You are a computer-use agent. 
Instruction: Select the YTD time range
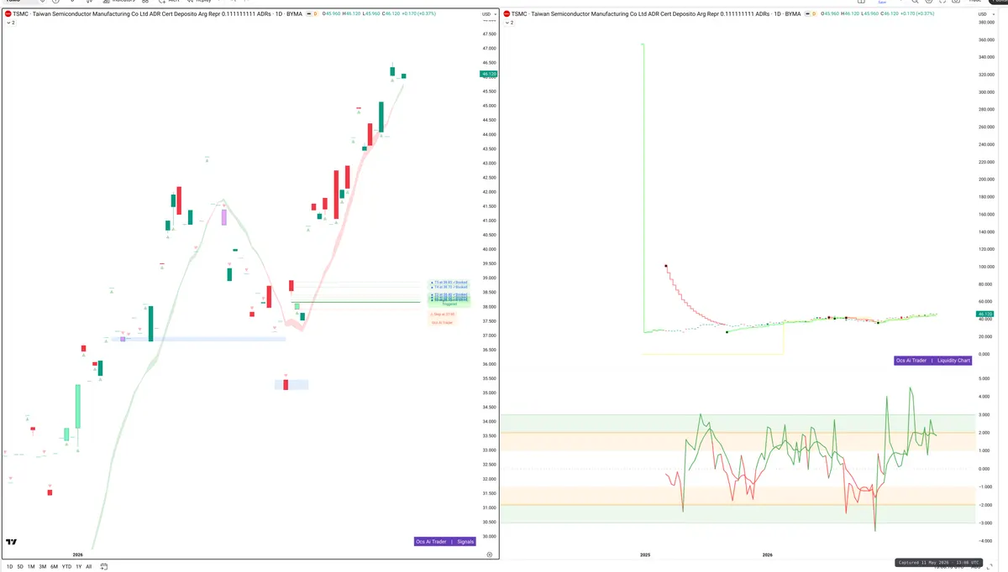coord(66,567)
